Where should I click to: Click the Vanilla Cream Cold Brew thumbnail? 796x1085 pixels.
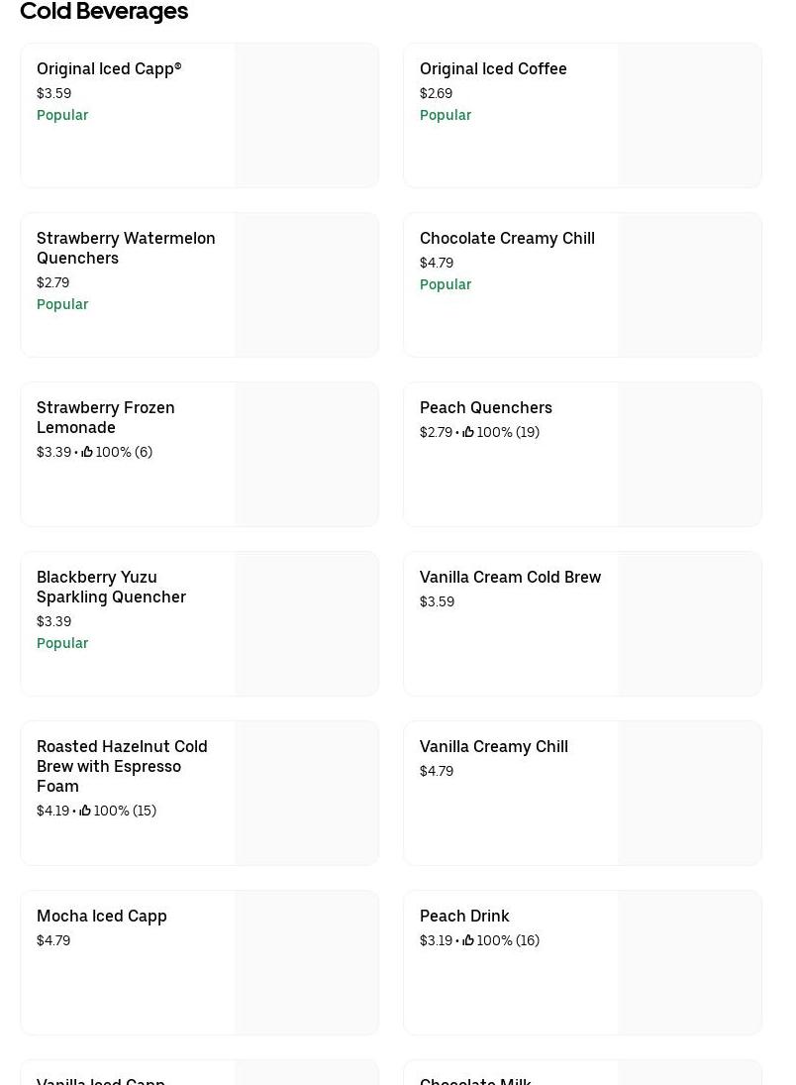[x=690, y=624]
